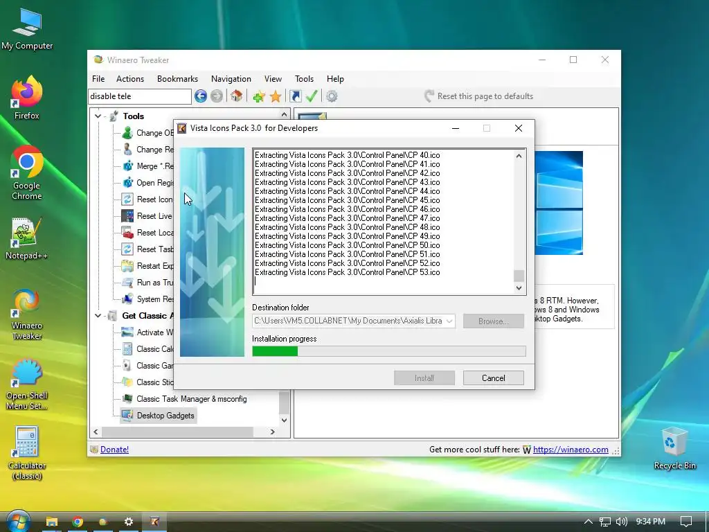Open the notification center icon
This screenshot has height=532, width=709.
686,522
